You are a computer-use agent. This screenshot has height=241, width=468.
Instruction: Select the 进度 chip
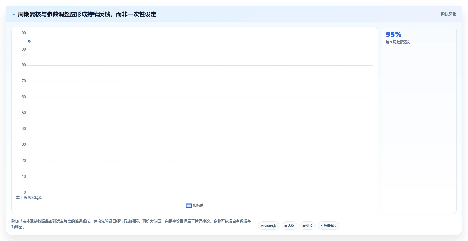(307, 226)
